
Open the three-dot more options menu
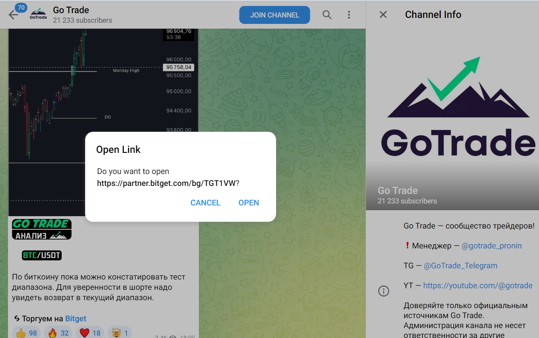tap(349, 15)
